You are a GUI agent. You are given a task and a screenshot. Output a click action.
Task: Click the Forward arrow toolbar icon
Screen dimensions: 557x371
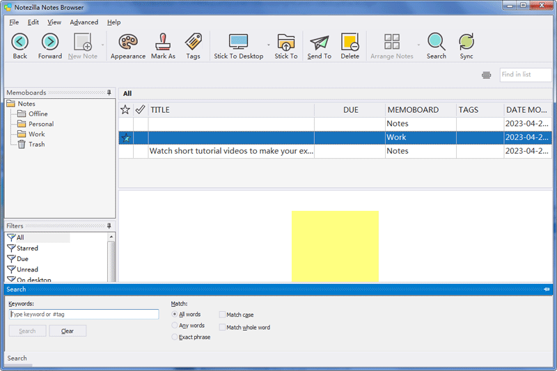(x=50, y=42)
